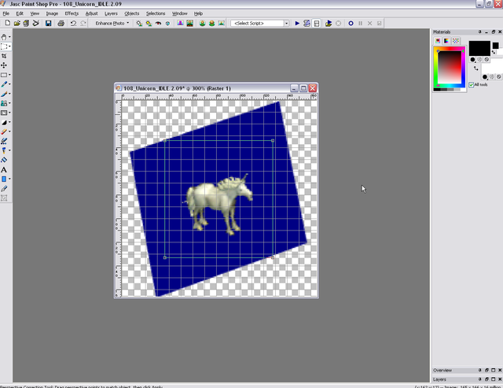
Task: Select the Text tool
Action: 4,169
